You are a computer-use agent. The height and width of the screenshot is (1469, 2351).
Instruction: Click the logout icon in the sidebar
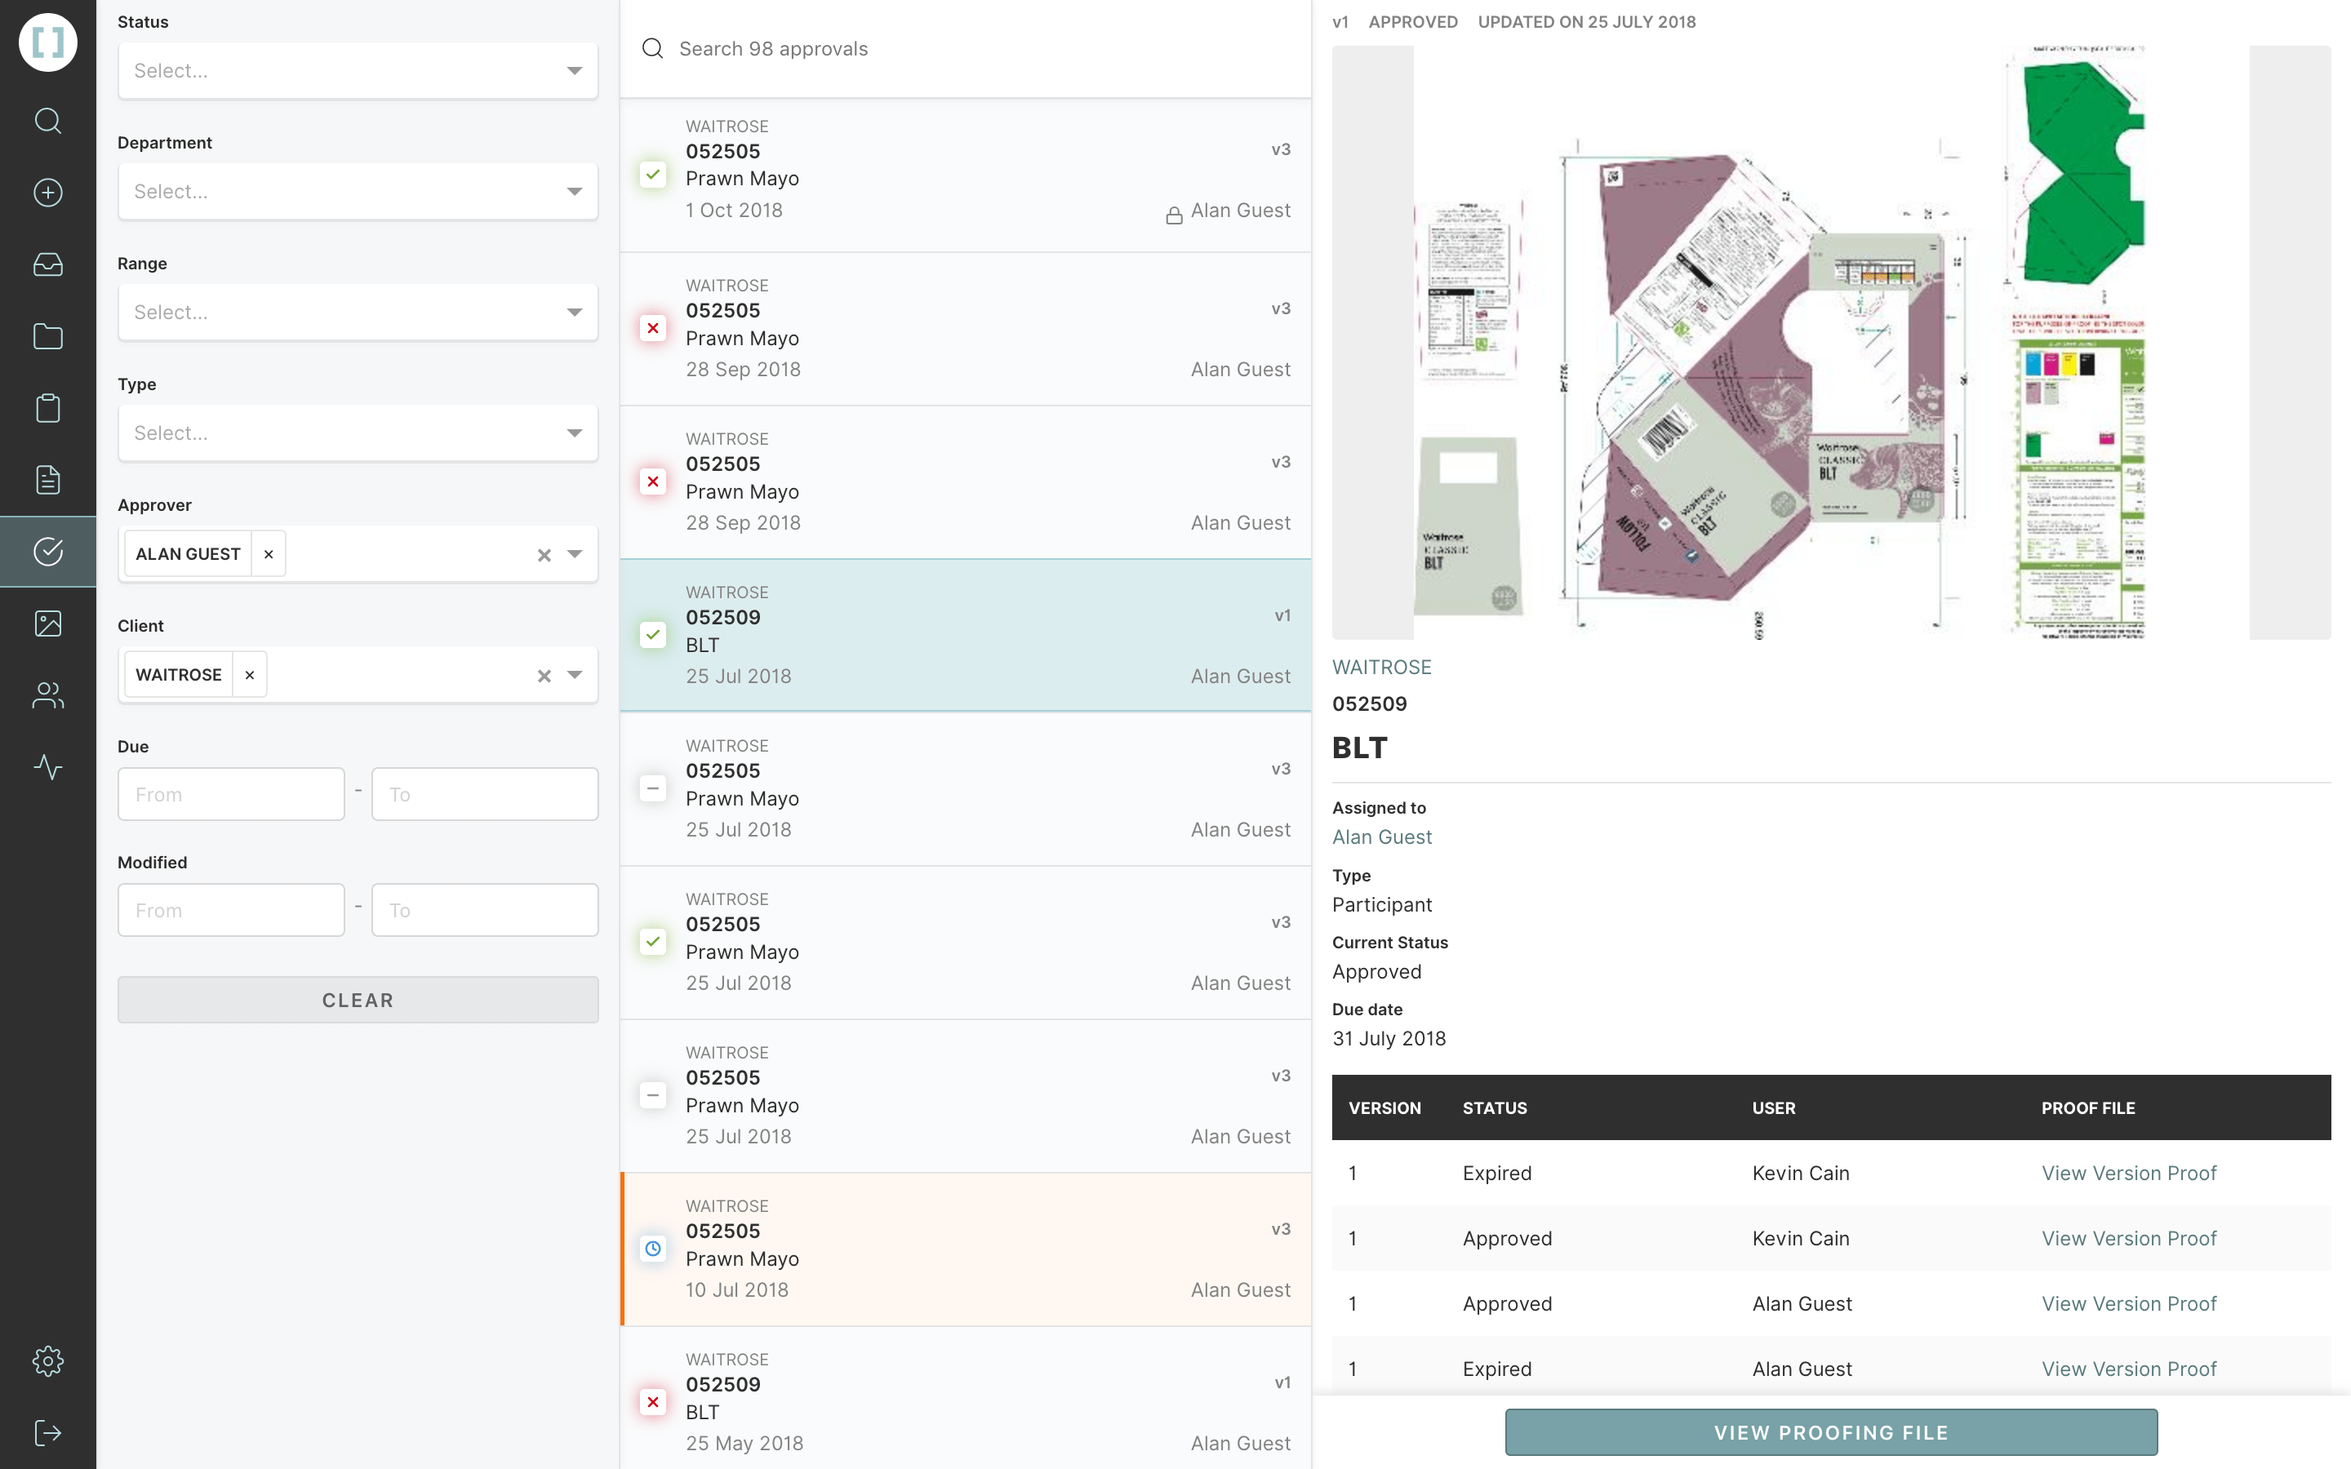pyautogui.click(x=47, y=1433)
